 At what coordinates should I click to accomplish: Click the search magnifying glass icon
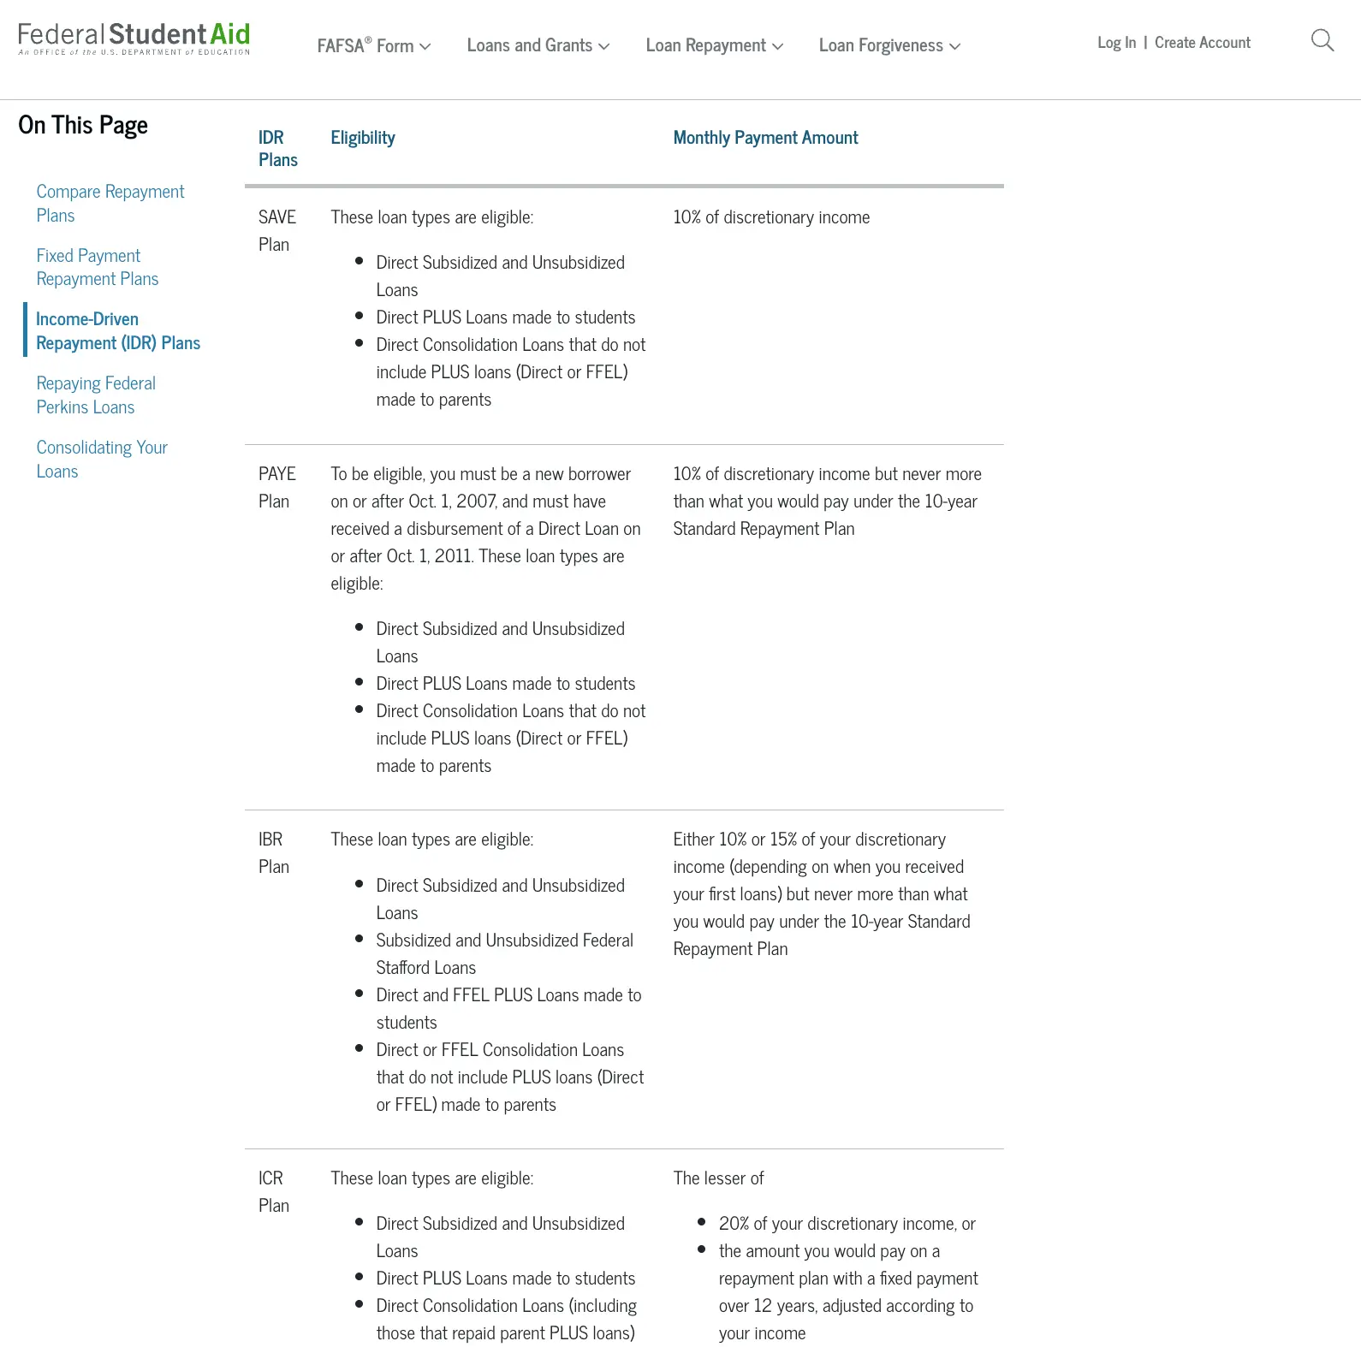click(1322, 40)
